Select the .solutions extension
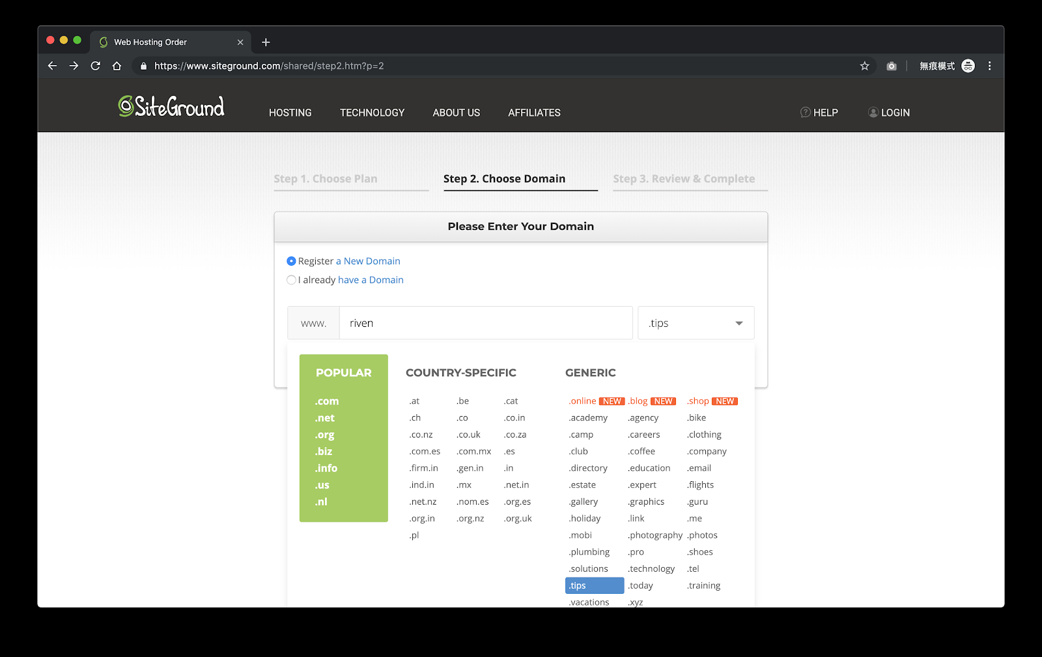Viewport: 1042px width, 657px height. pos(588,568)
